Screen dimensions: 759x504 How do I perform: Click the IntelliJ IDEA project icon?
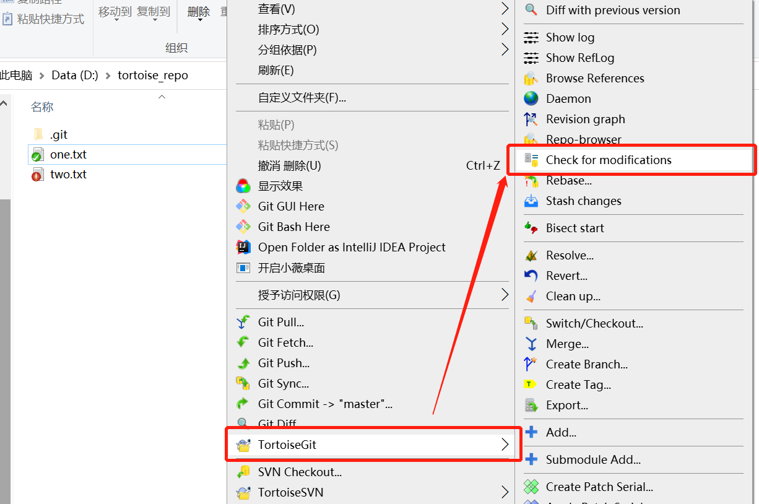(243, 248)
